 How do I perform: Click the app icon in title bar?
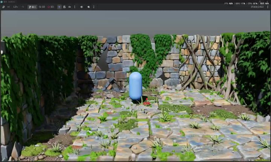tap(2, 1)
